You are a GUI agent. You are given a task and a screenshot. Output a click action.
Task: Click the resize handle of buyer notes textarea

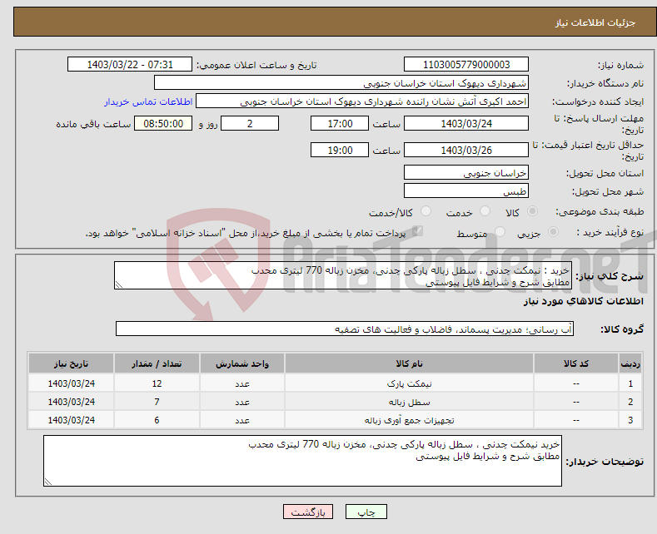(x=47, y=482)
